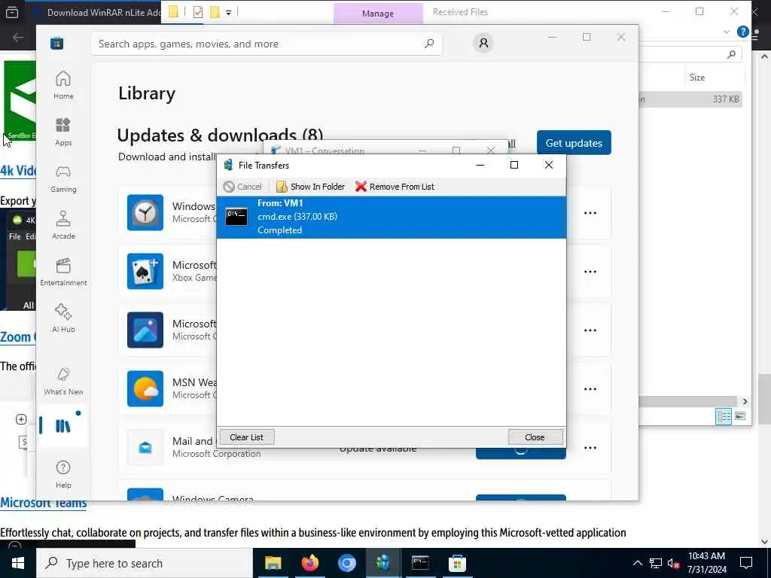This screenshot has width=771, height=578.
Task: Click the plus zoom icon on webpage
Action: click(x=21, y=419)
